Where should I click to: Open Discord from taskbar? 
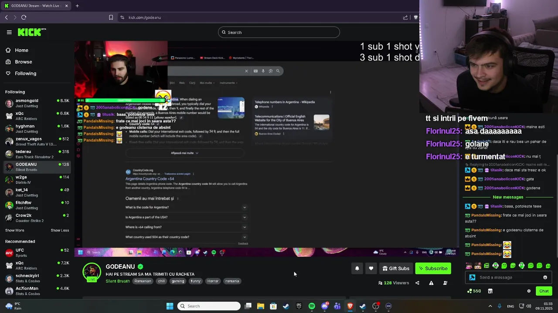324,306
